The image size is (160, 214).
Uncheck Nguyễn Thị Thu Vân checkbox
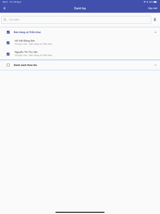8,54
